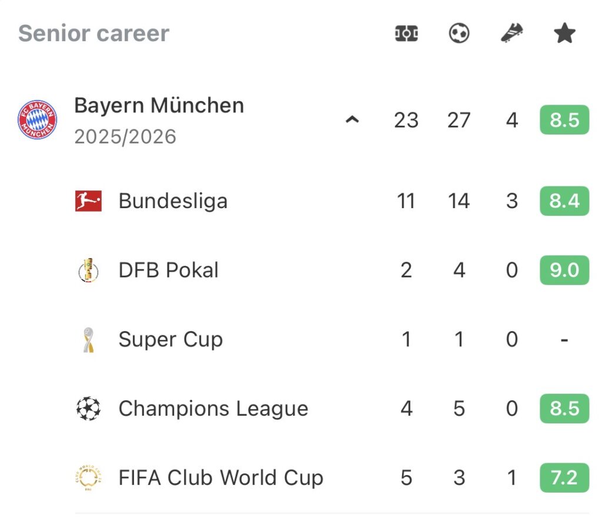
Task: Click the 7.2 Club World Cup rating
Action: [x=564, y=477]
